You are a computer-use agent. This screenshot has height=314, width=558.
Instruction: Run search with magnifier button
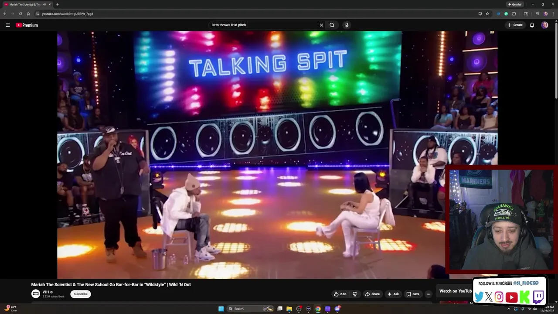tap(332, 25)
